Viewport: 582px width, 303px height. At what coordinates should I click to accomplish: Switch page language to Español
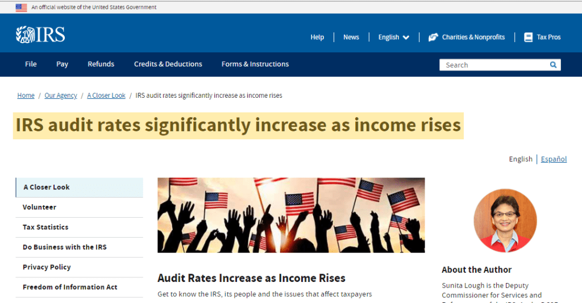tap(554, 159)
